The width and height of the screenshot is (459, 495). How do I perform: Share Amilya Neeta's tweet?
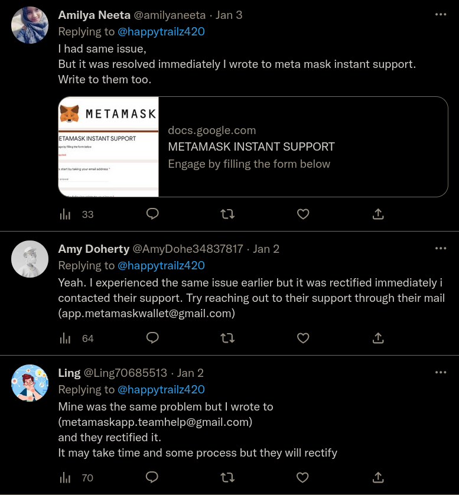(379, 214)
